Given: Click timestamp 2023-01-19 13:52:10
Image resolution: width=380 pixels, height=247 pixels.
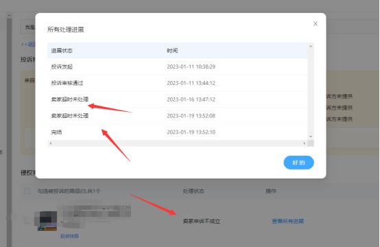Looking at the screenshot, I should click(191, 132).
